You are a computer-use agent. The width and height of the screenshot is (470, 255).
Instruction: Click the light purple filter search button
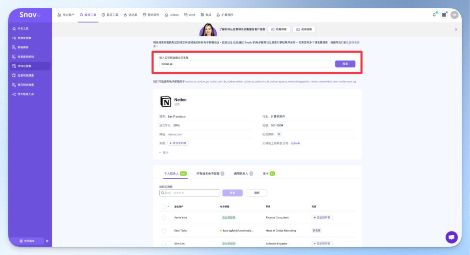point(233,193)
